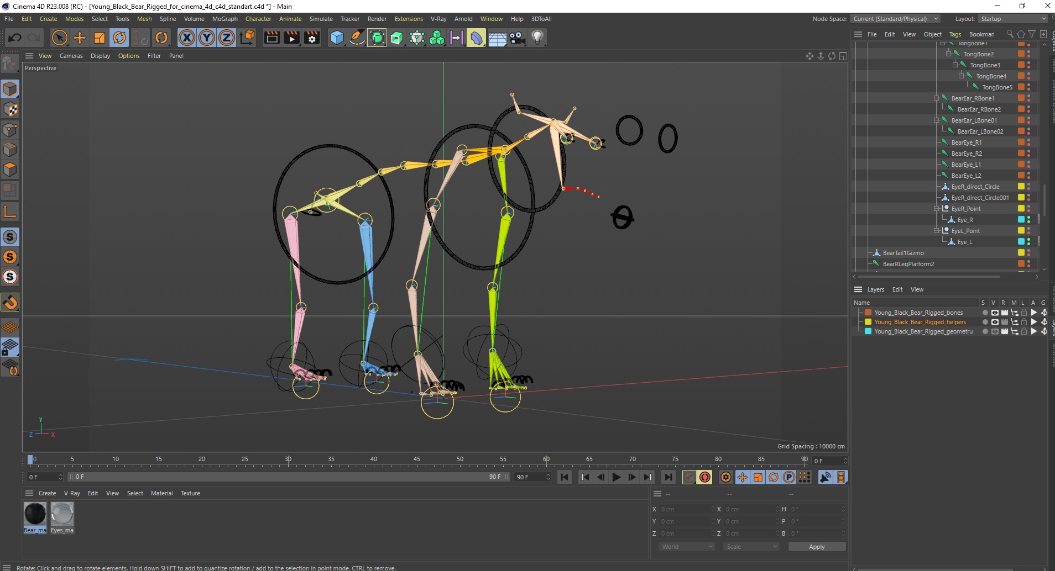The width and height of the screenshot is (1055, 571).
Task: Open material manager Create menu
Action: click(x=47, y=493)
